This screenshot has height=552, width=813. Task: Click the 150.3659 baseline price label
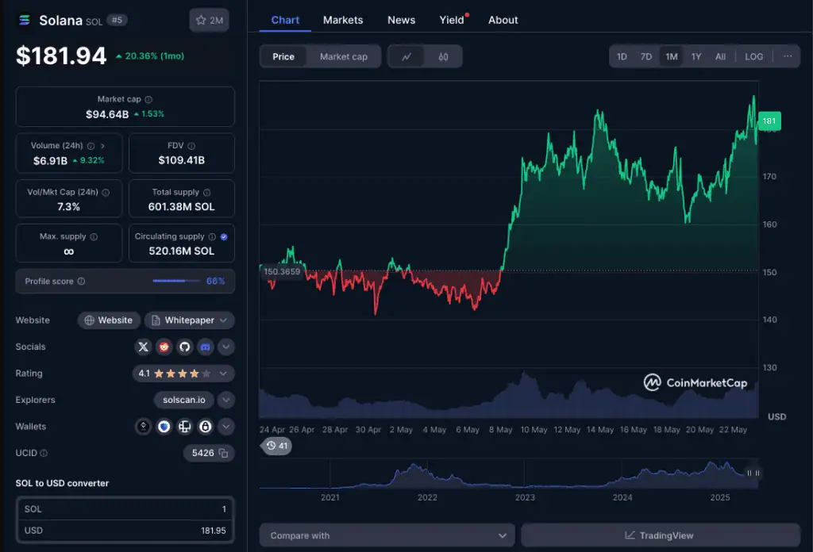(282, 272)
